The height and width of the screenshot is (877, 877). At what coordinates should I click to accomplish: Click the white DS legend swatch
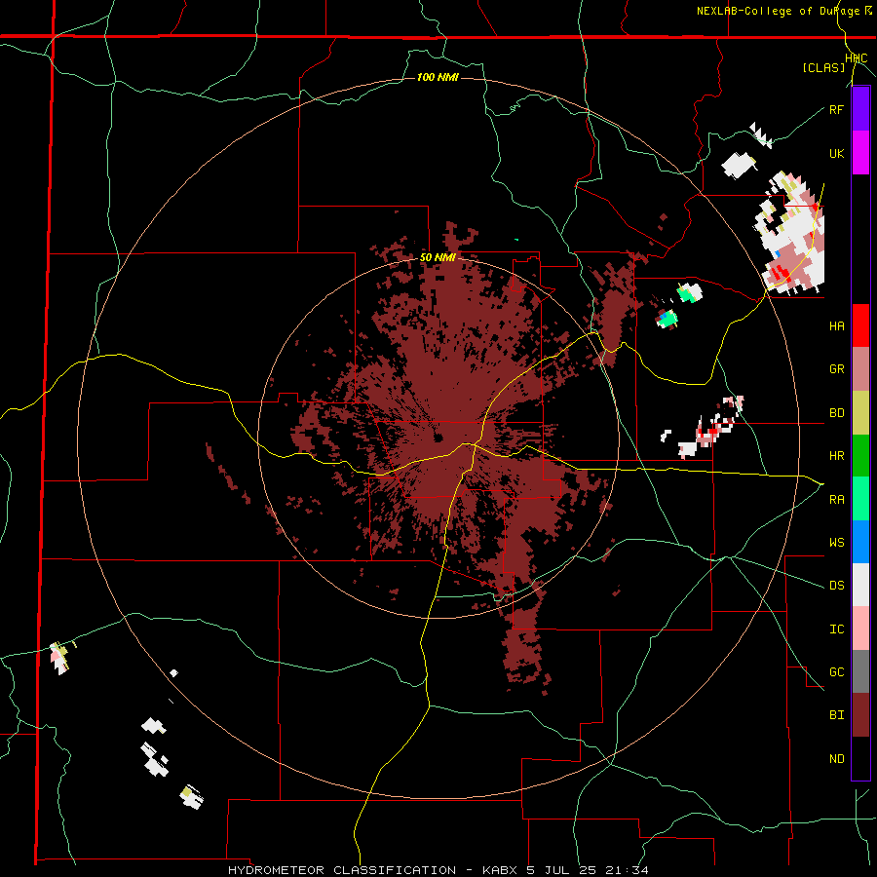tap(860, 585)
